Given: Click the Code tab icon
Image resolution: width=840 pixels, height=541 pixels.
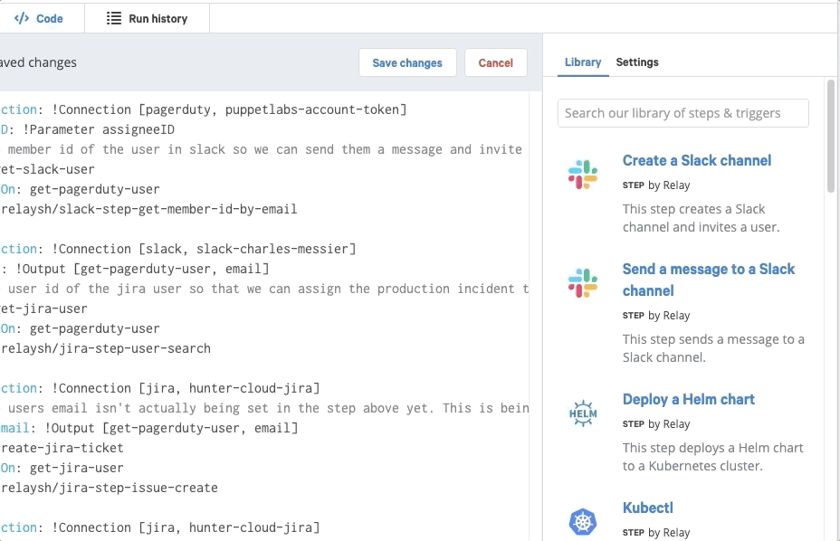Looking at the screenshot, I should 22,18.
